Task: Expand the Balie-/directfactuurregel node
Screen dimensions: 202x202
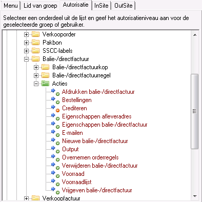Action: (36, 75)
